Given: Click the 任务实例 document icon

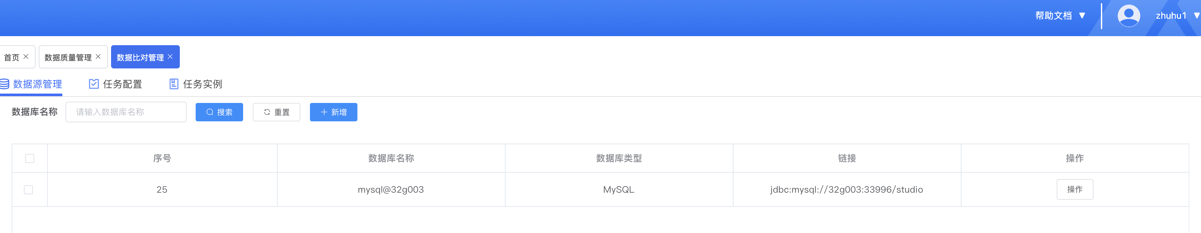Looking at the screenshot, I should pos(173,84).
